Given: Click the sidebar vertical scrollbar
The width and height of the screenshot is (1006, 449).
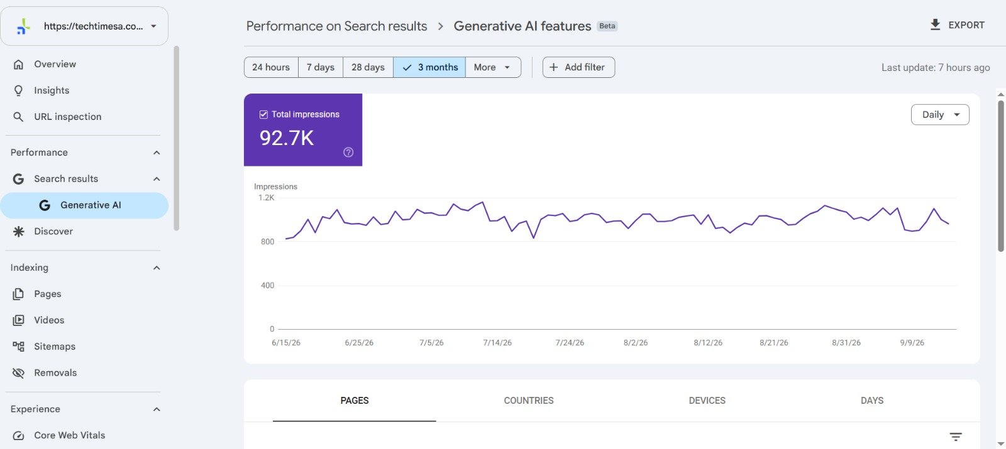Looking at the screenshot, I should point(177,138).
